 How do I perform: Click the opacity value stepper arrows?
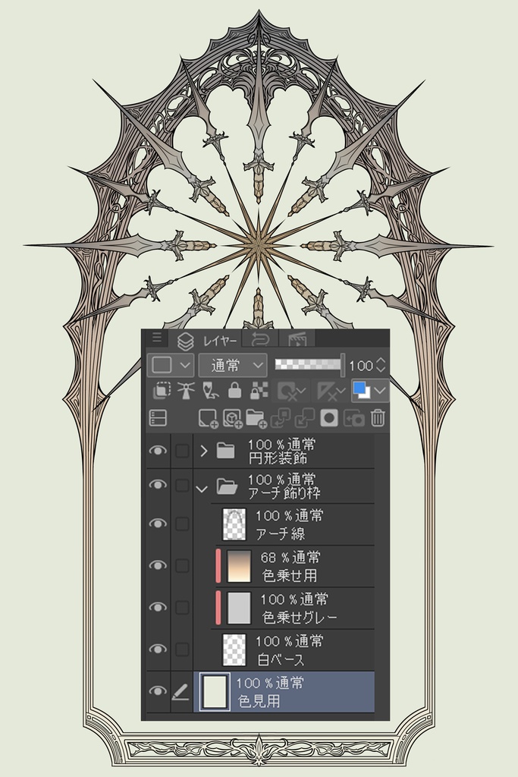click(x=380, y=365)
